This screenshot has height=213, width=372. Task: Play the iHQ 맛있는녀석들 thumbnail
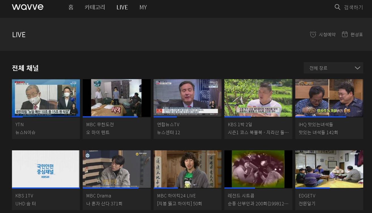[329, 98]
